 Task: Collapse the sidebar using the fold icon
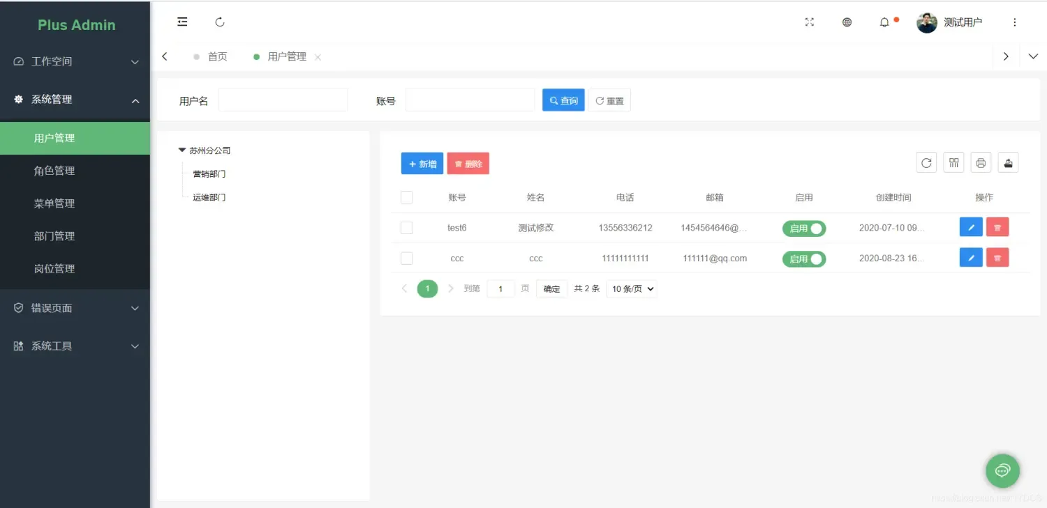tap(182, 22)
